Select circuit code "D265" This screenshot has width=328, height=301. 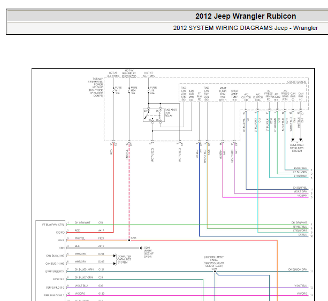tap(101, 261)
